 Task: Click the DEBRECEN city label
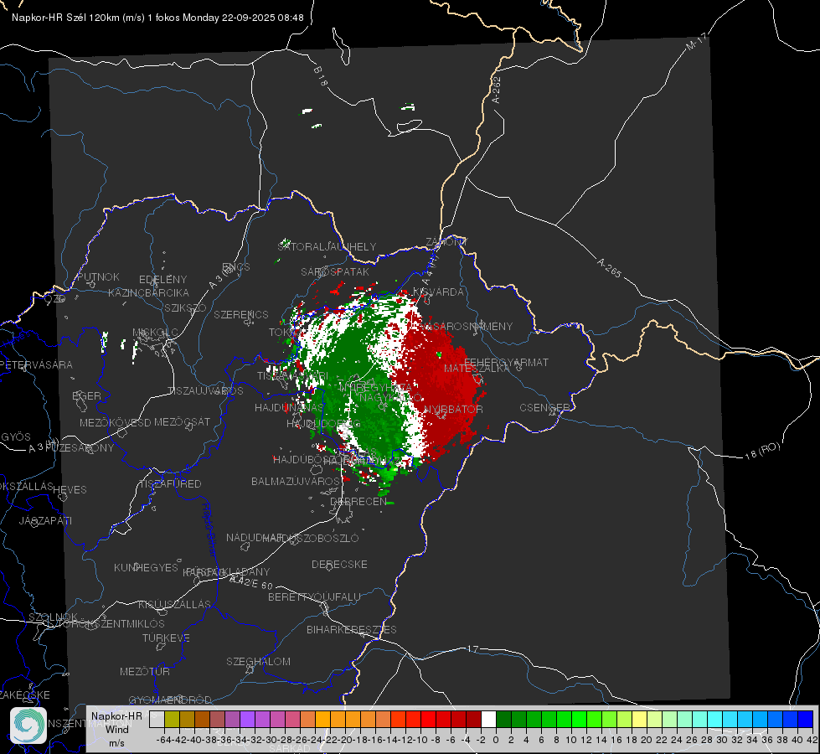358,501
